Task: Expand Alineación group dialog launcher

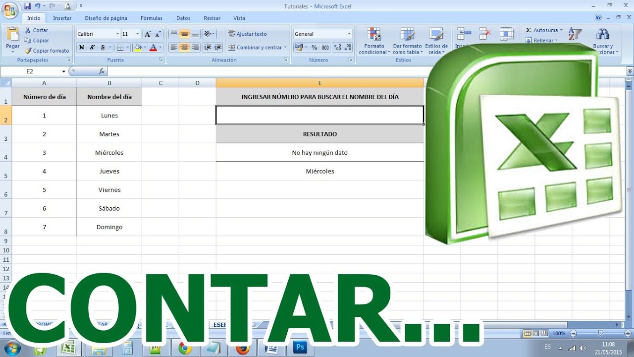Action: pyautogui.click(x=286, y=60)
